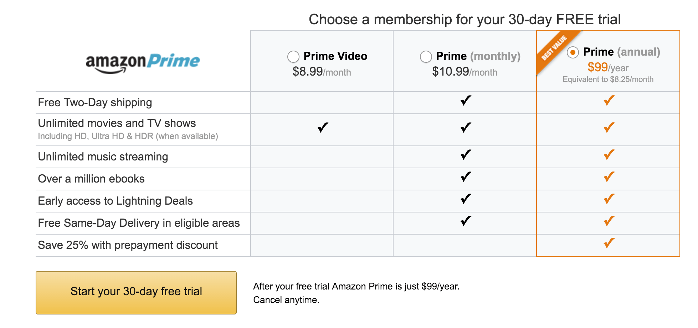Click annual plan's Two-Day shipping checkmark
This screenshot has height=328, width=698.
tap(609, 101)
